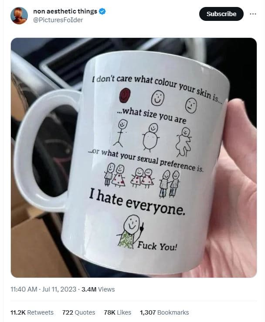265x322 pixels.
Task: Open the mug photo in the tweet
Action: (x=133, y=158)
